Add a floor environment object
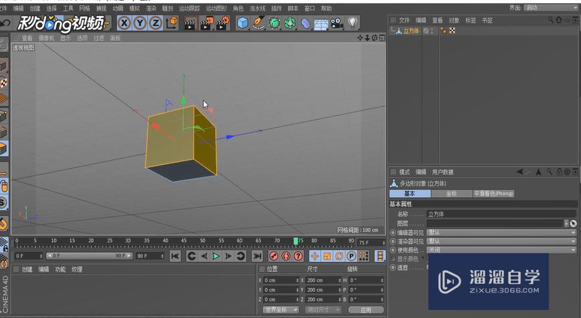Image resolution: width=581 pixels, height=318 pixels. click(x=321, y=23)
